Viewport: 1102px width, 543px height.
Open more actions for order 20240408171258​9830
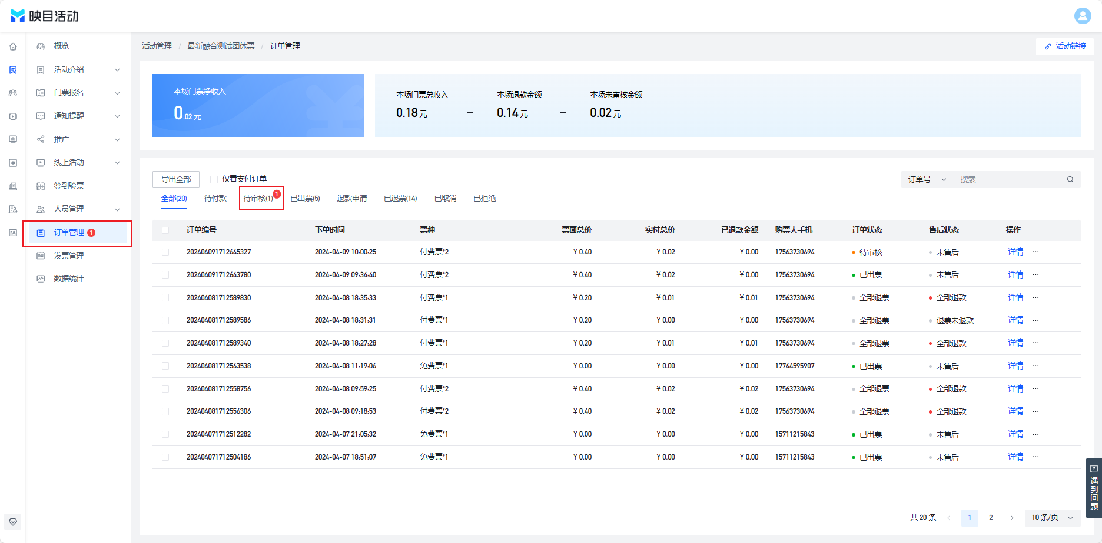coord(1035,297)
